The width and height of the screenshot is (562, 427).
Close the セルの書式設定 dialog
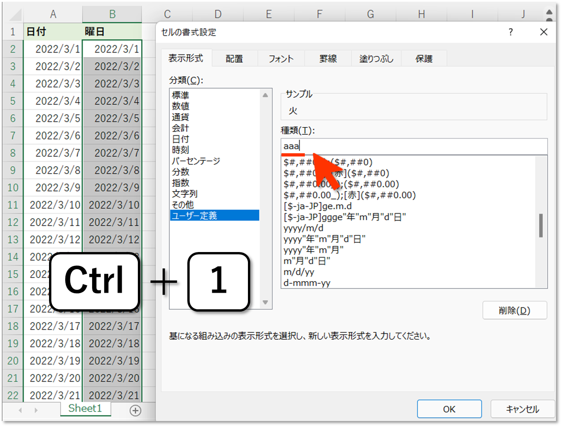tap(543, 32)
